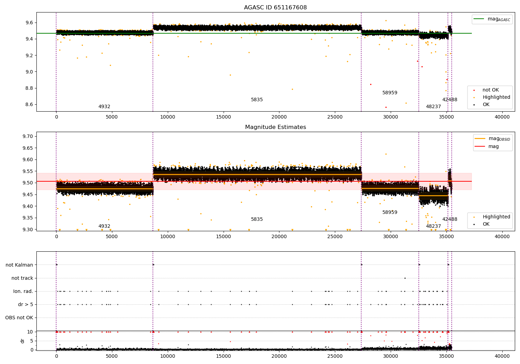Screen dimensions: 520x364
Task: Click the 'Ion. rad.' axis label
Action: click(x=23, y=292)
